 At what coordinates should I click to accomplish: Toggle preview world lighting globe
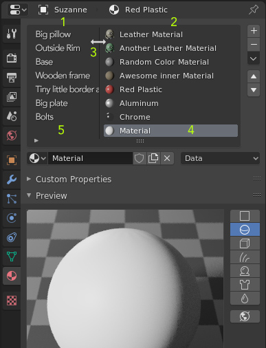[245, 316]
